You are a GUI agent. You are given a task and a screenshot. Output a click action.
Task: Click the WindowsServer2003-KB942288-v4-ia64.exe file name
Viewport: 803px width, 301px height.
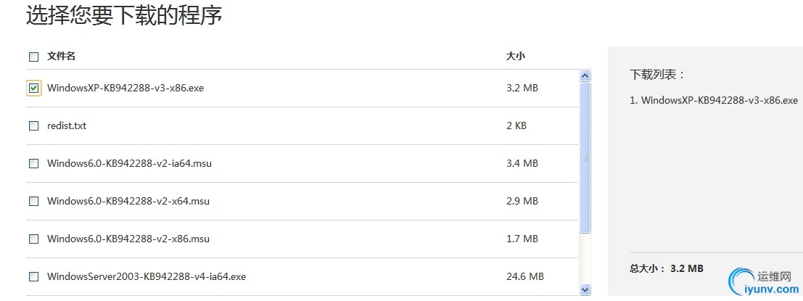pos(147,276)
